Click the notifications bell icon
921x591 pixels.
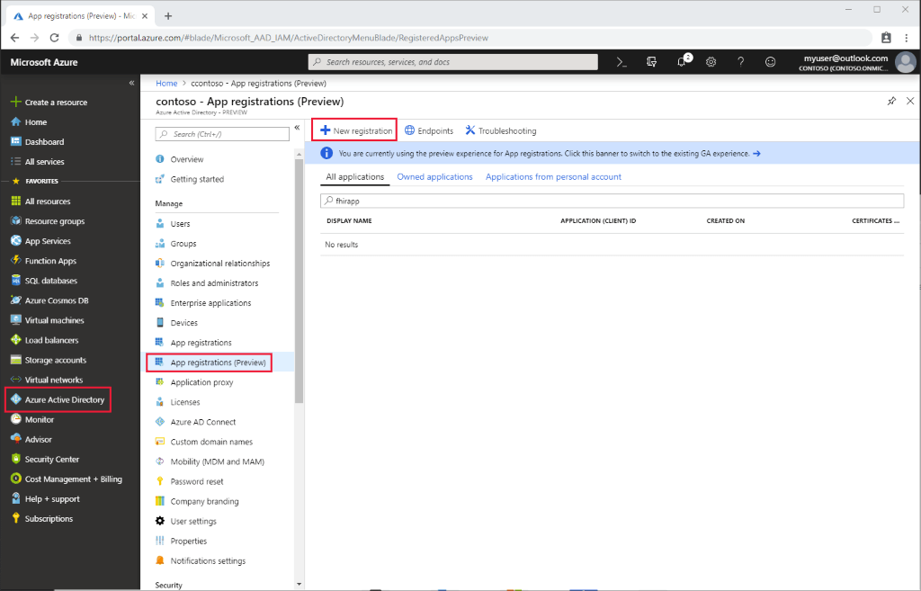[x=681, y=62]
